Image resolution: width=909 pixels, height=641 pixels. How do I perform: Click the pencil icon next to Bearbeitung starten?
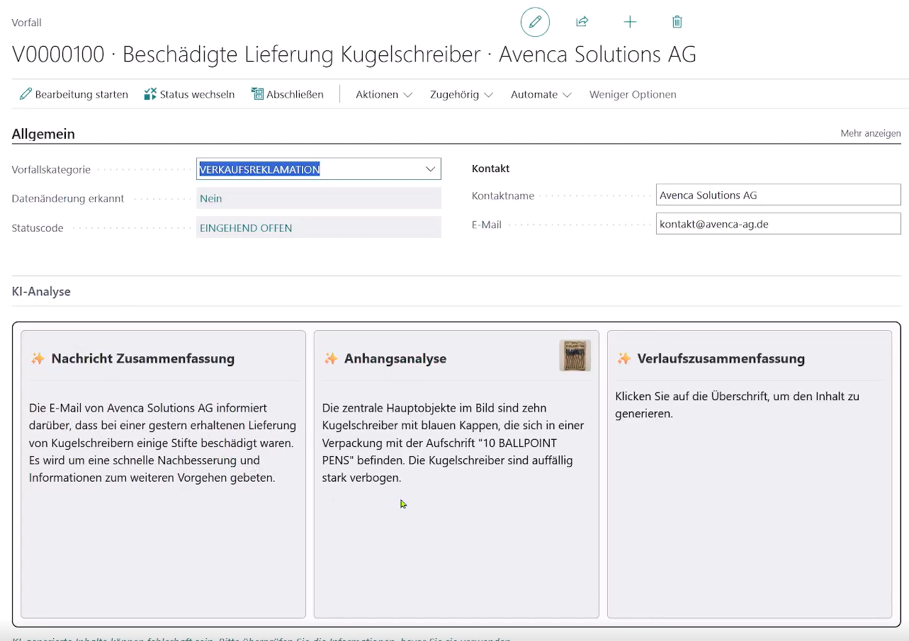click(x=26, y=94)
